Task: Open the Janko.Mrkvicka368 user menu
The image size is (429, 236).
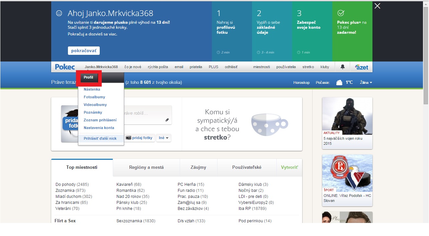Action: point(101,67)
